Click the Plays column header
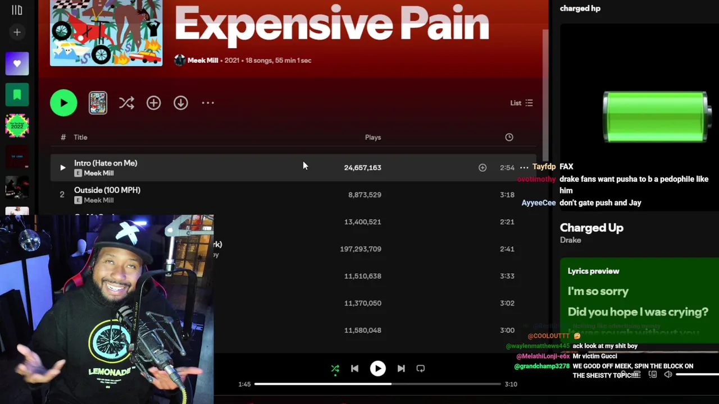This screenshot has height=404, width=719. [x=373, y=137]
